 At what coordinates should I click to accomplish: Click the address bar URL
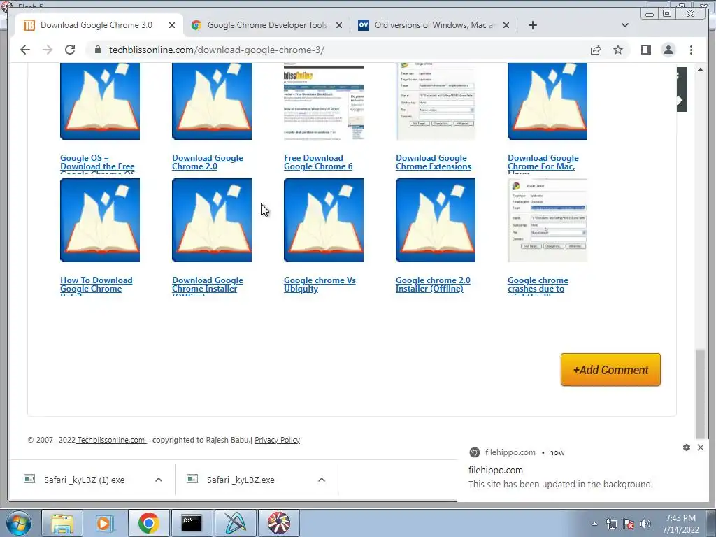pyautogui.click(x=217, y=50)
